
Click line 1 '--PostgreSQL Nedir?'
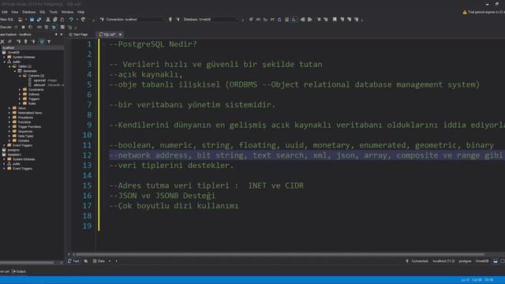(x=153, y=44)
